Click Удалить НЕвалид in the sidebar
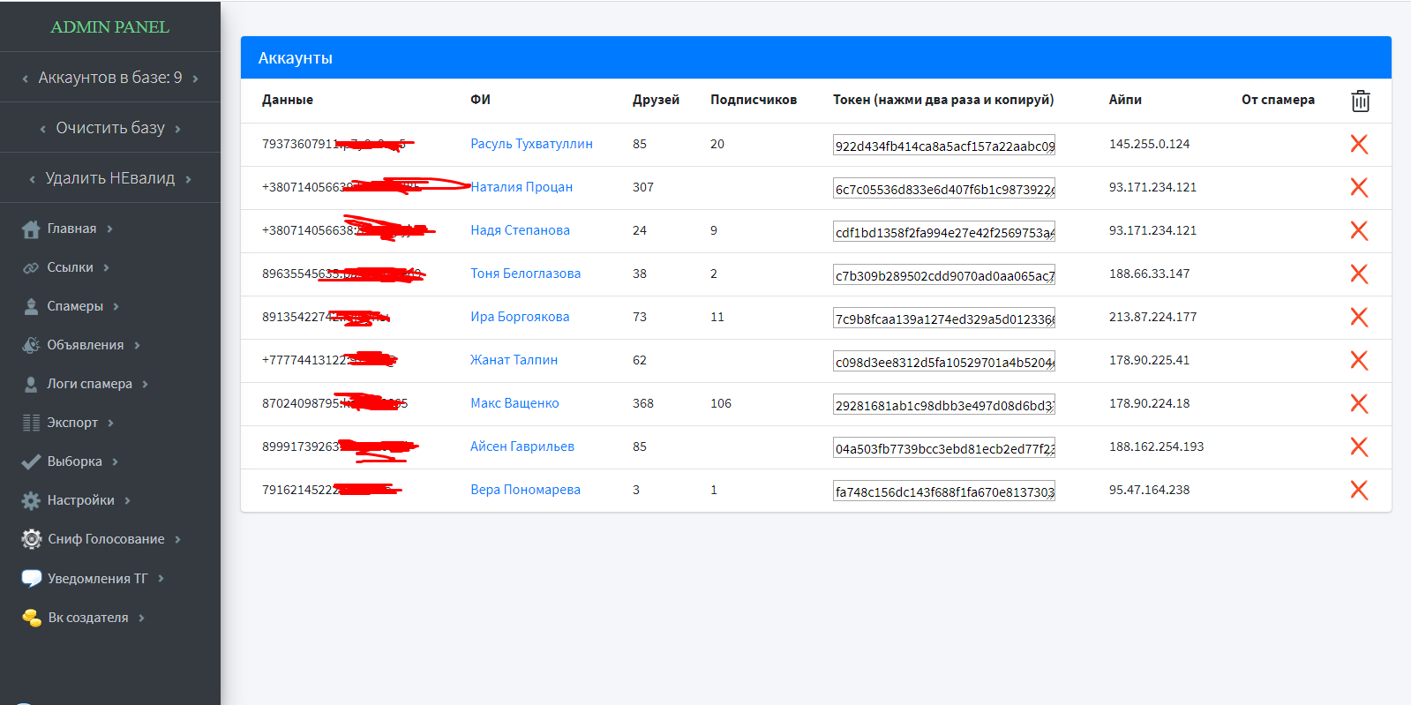 point(110,178)
